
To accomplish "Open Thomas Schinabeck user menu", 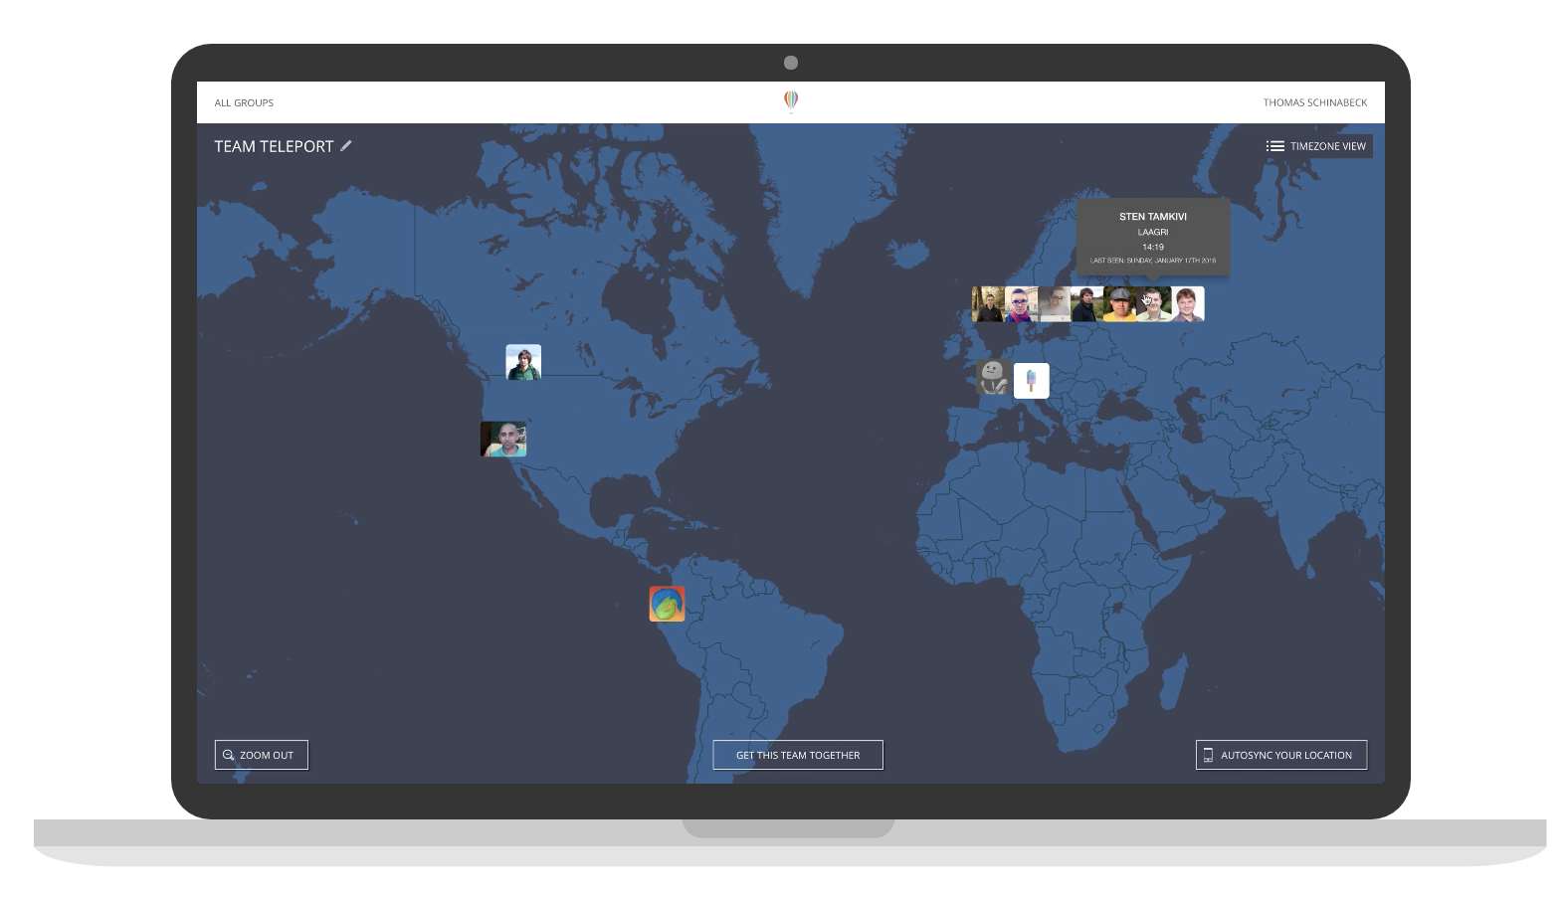I will pos(1314,102).
